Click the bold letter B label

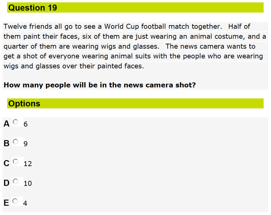[x=7, y=144]
